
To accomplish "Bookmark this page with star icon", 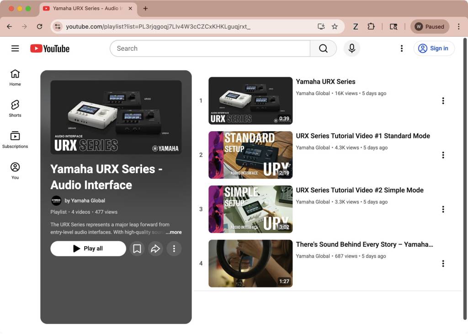I will [335, 27].
